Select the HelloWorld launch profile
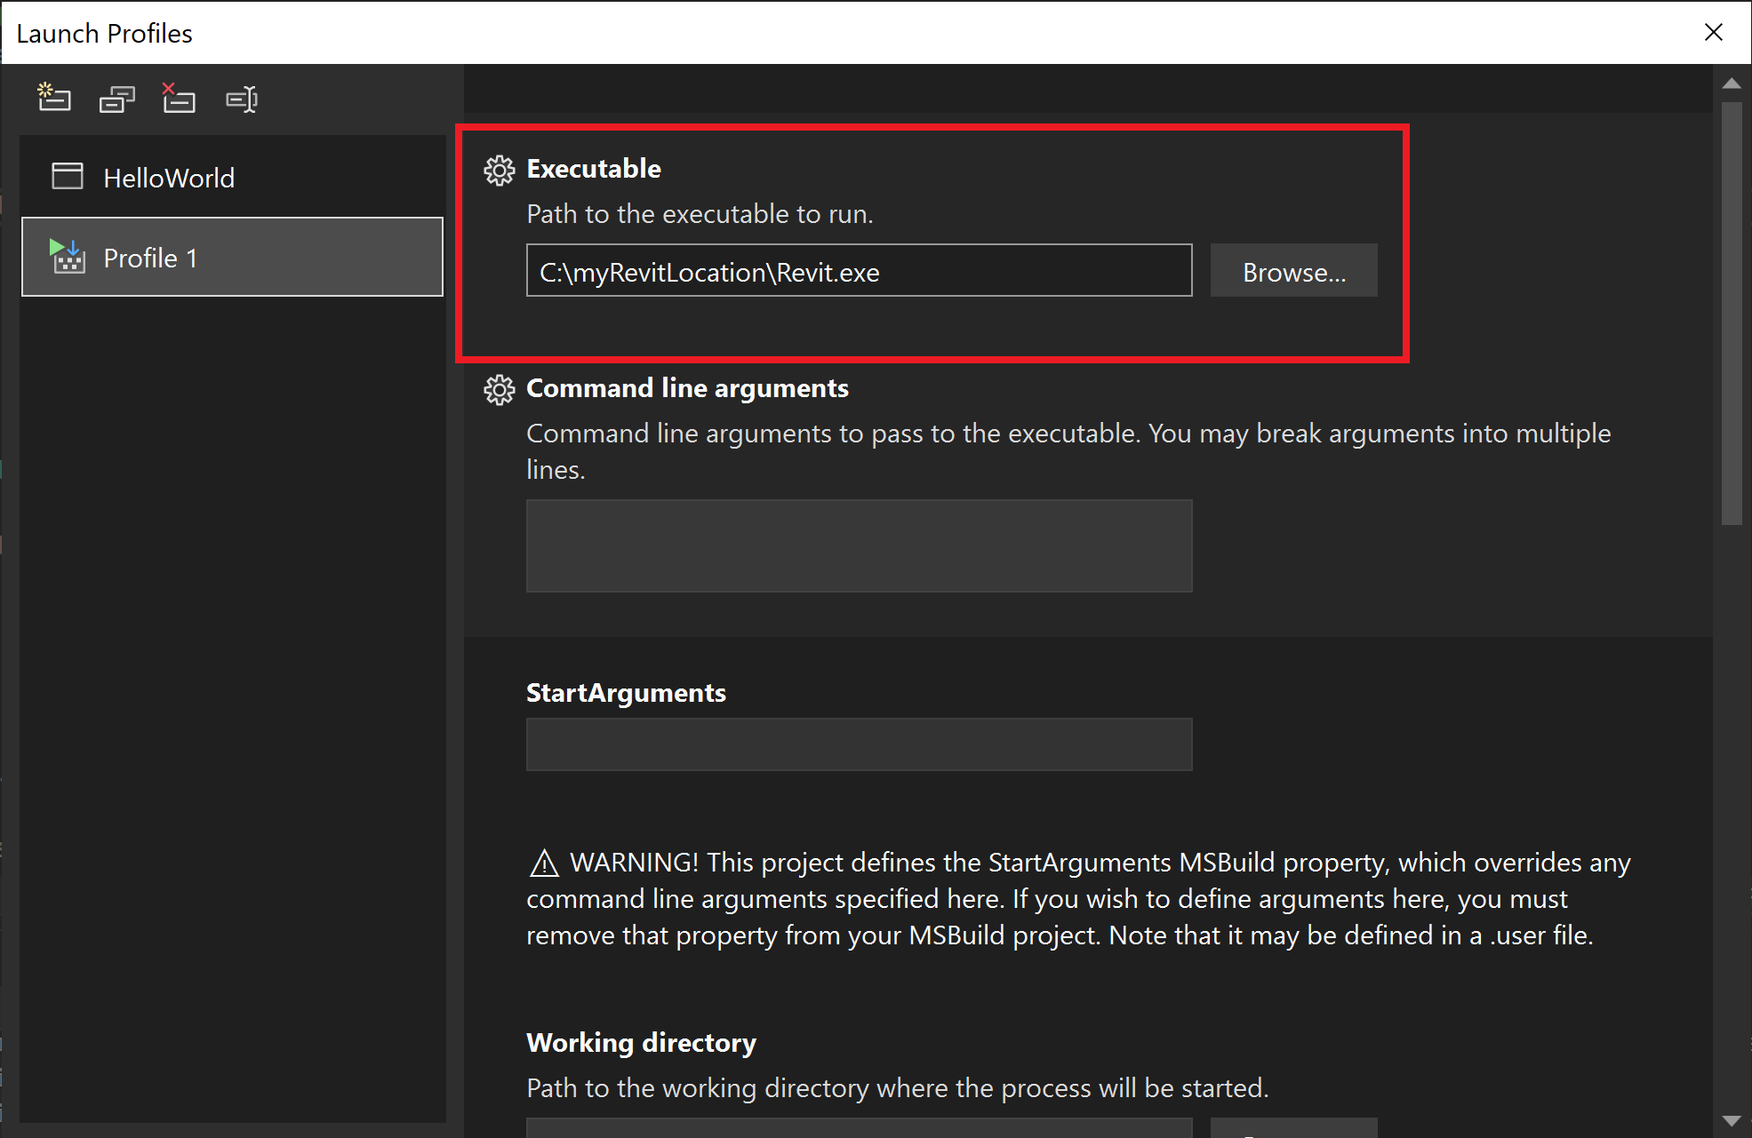Screen dimensions: 1752x1138 pyautogui.click(x=169, y=178)
